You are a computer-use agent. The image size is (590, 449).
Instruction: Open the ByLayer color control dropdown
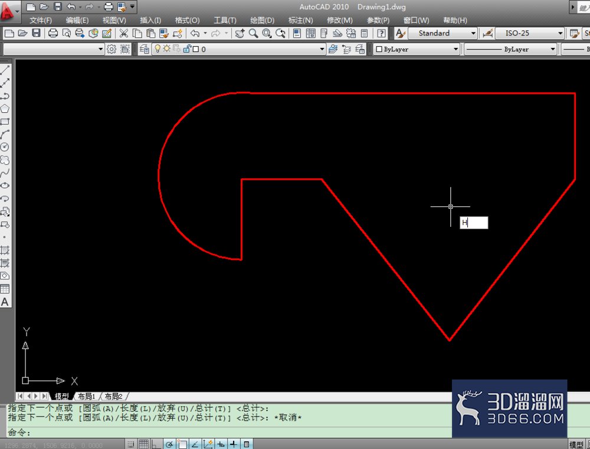pyautogui.click(x=417, y=49)
